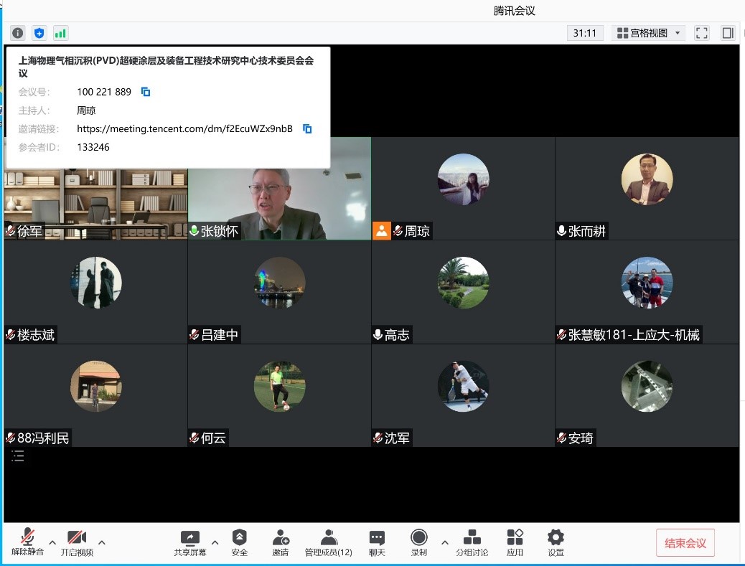Click host name 周琼 in info popup
Screen dimensions: 745x566
pyautogui.click(x=86, y=110)
